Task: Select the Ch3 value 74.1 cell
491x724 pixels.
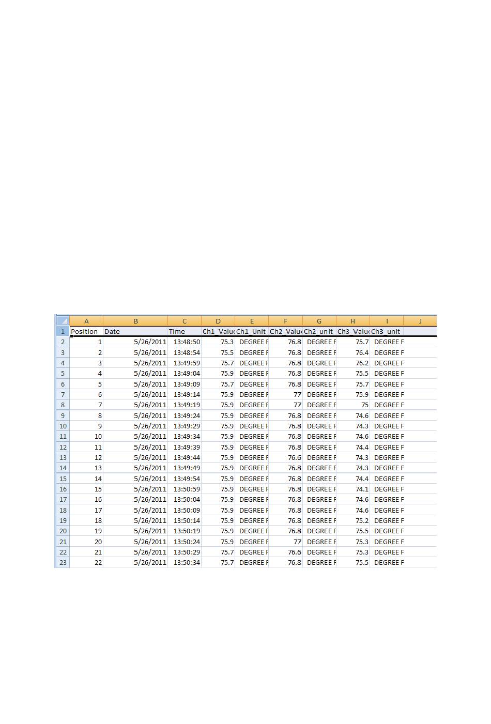Action: coord(353,489)
